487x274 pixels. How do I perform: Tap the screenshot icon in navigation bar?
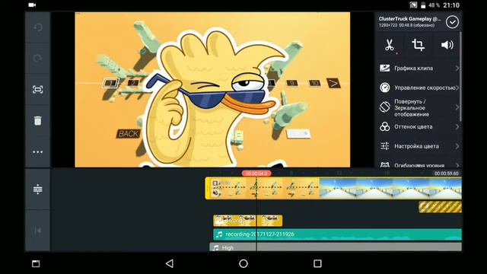[x=36, y=263]
